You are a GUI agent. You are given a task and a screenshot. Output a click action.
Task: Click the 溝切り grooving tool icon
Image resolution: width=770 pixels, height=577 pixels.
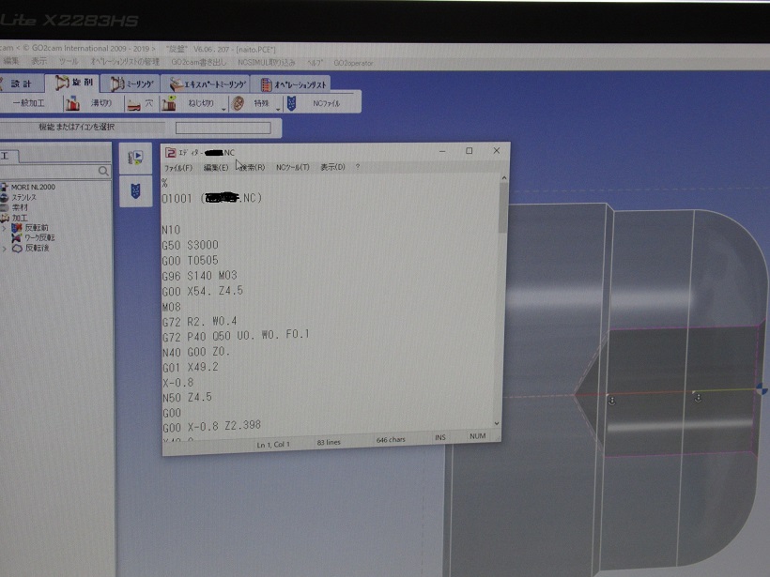pyautogui.click(x=72, y=103)
